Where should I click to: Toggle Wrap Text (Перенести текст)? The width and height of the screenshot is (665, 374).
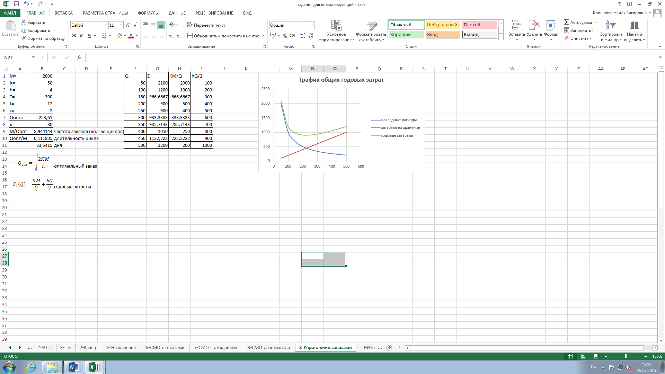pos(206,25)
